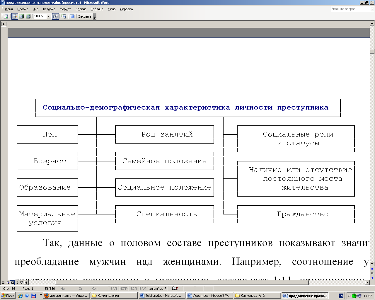375x300 pixels.
Task: Toggle the Magnifier tool
Action: [x=14, y=16]
